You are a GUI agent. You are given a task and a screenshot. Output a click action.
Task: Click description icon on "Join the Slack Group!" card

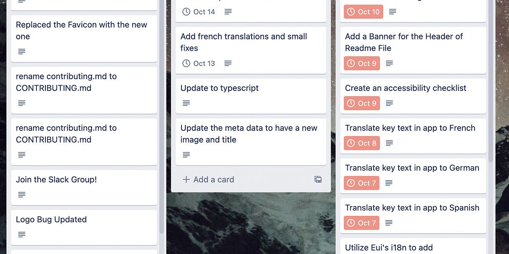(x=22, y=194)
